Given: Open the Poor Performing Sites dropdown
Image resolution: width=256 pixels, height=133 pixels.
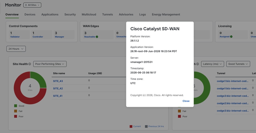Looking at the screenshot, I should tap(50, 64).
